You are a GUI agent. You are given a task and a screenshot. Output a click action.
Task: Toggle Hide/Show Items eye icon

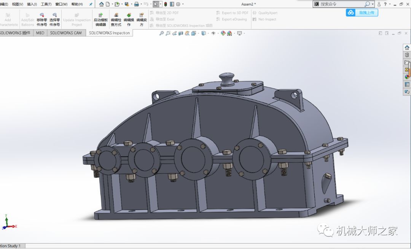pos(213,33)
